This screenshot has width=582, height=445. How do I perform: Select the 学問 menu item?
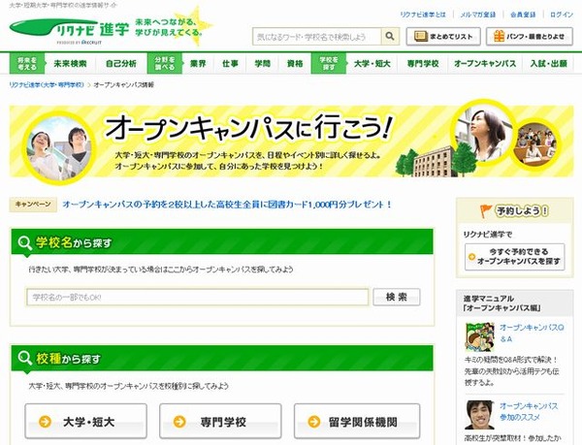(263, 63)
